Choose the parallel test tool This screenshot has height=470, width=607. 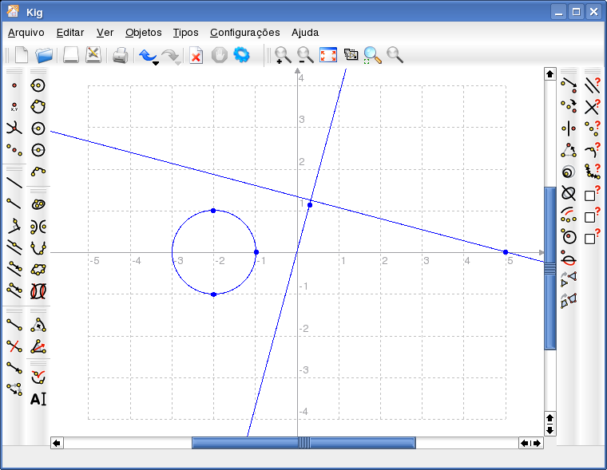point(593,85)
